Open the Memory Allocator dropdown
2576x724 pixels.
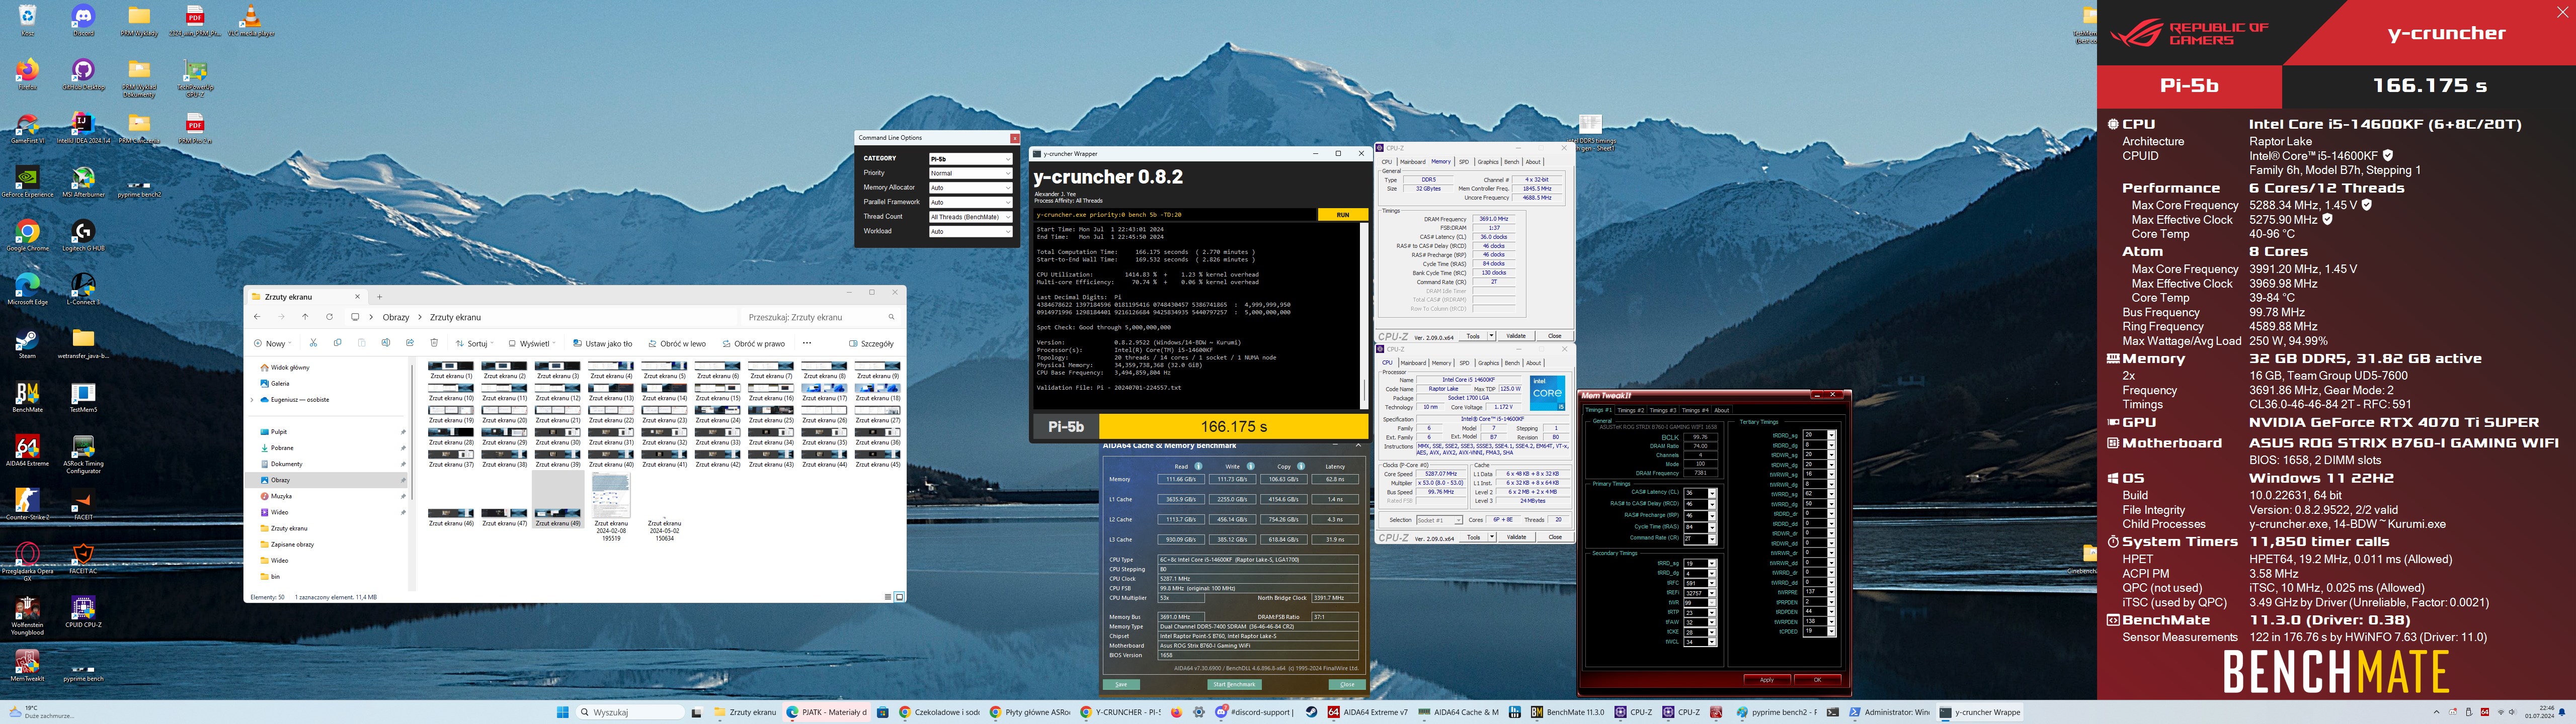point(970,188)
